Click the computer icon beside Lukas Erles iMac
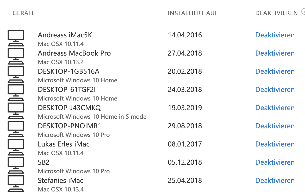Image resolution: width=305 pixels, height=196 pixels. [x=16, y=147]
